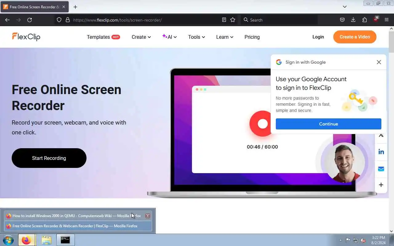The height and width of the screenshot is (246, 394).
Task: Open Windows Explorer from the taskbar
Action: [46, 240]
